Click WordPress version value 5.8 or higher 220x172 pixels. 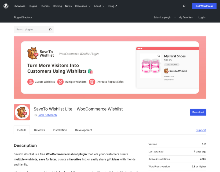click(x=199, y=167)
